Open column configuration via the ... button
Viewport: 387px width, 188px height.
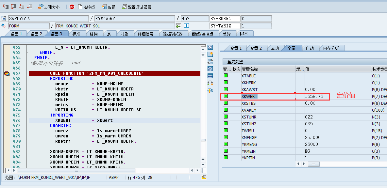(314, 164)
